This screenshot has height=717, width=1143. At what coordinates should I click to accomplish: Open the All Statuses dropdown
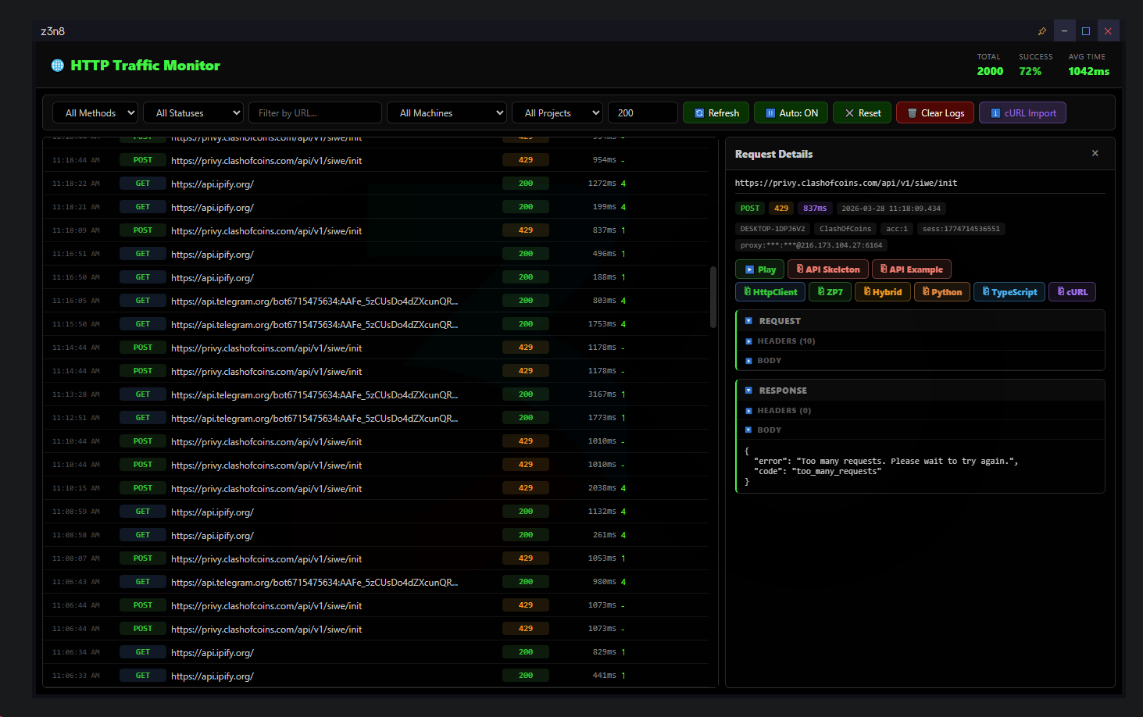point(193,113)
